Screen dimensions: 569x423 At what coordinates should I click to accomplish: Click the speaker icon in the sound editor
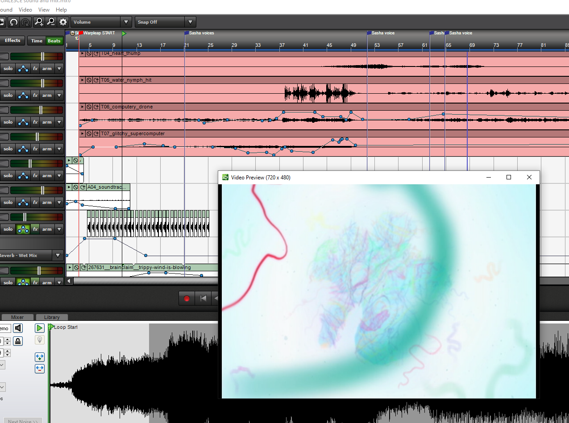pos(17,328)
